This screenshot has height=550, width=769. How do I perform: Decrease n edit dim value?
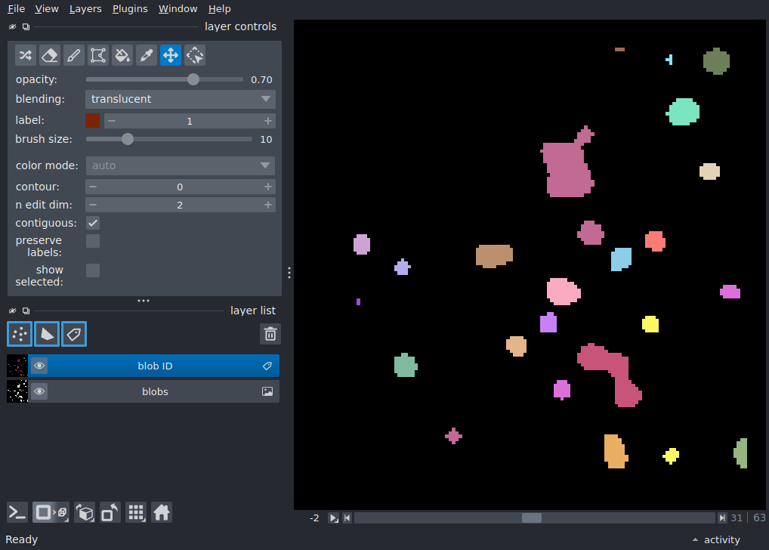[93, 205]
